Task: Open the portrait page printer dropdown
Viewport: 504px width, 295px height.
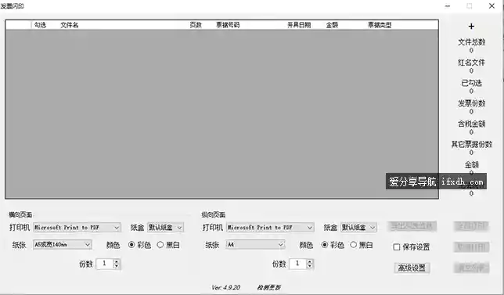Action: point(270,228)
